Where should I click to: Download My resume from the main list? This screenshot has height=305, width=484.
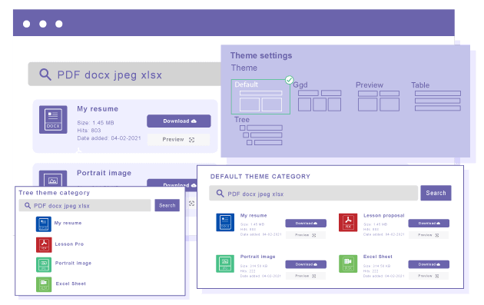pos(179,121)
